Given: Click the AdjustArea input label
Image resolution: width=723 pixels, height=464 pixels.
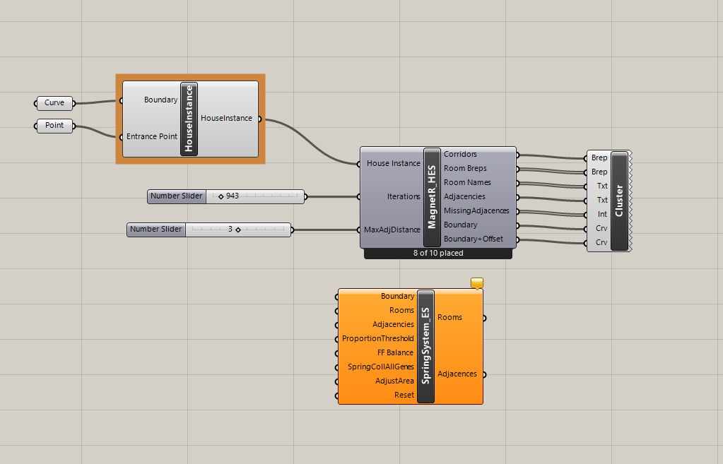Looking at the screenshot, I should (x=394, y=381).
